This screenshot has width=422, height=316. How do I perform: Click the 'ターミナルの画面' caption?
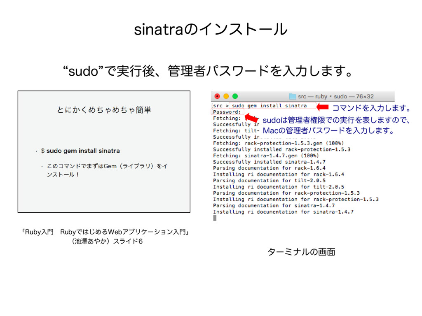click(301, 252)
